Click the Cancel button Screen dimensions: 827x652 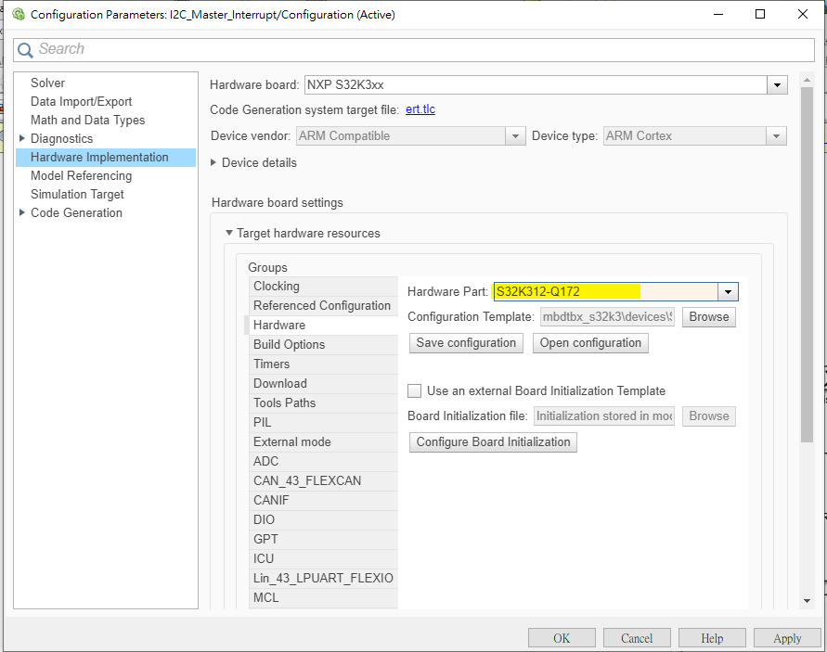[637, 638]
